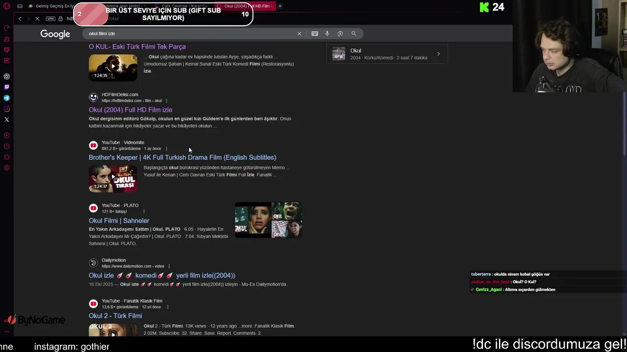Open X (Twitter) panel in sidebar
The width and height of the screenshot is (627, 352).
click(x=7, y=119)
